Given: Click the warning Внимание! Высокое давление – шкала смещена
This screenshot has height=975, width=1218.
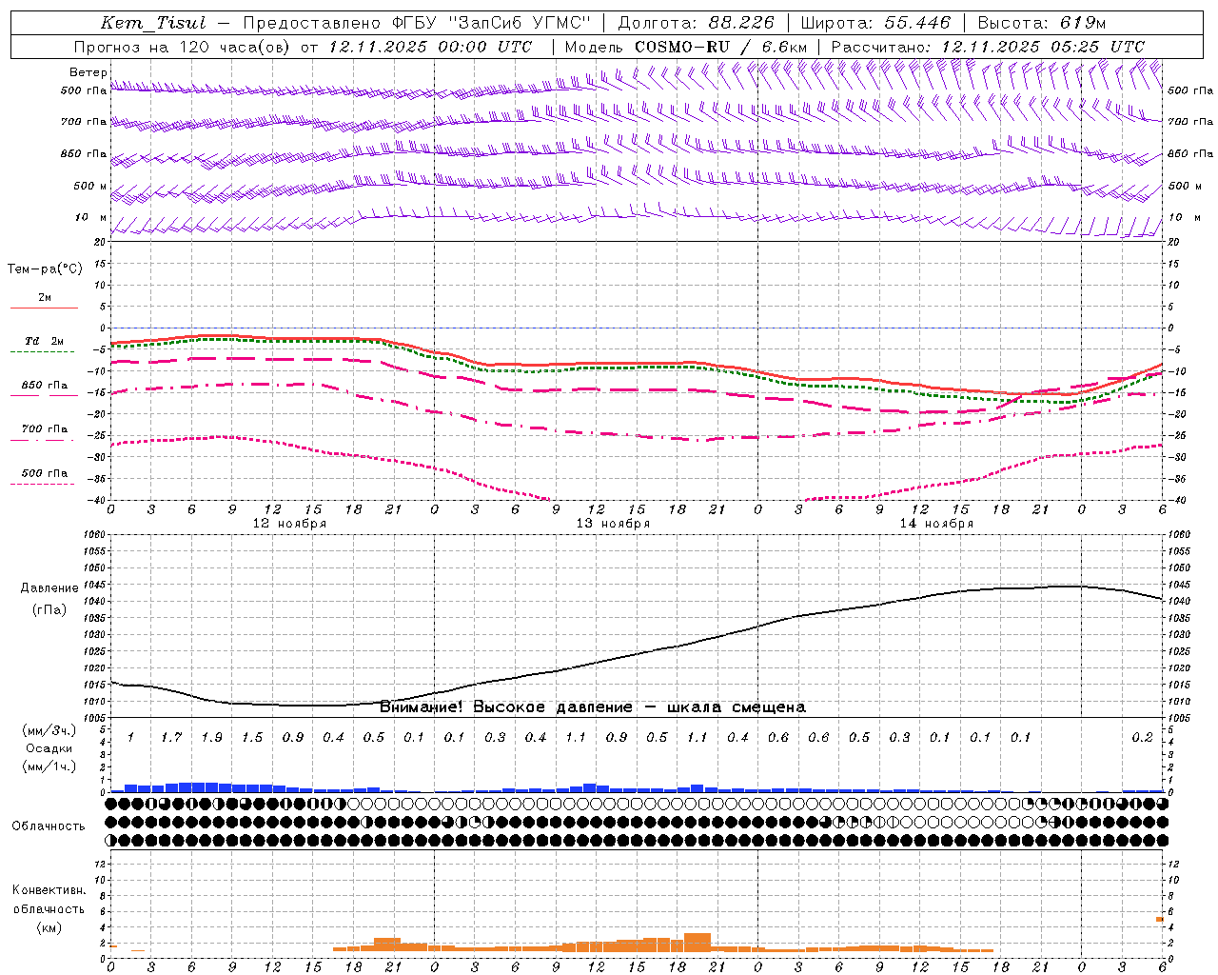Looking at the screenshot, I should [593, 707].
